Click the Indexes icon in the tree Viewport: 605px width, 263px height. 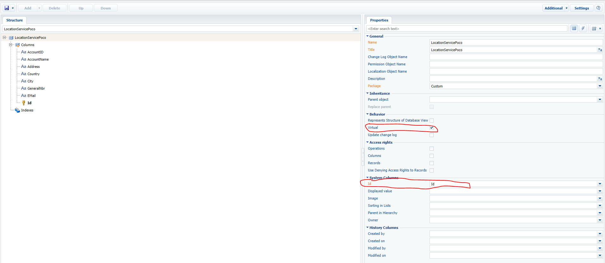pyautogui.click(x=17, y=110)
